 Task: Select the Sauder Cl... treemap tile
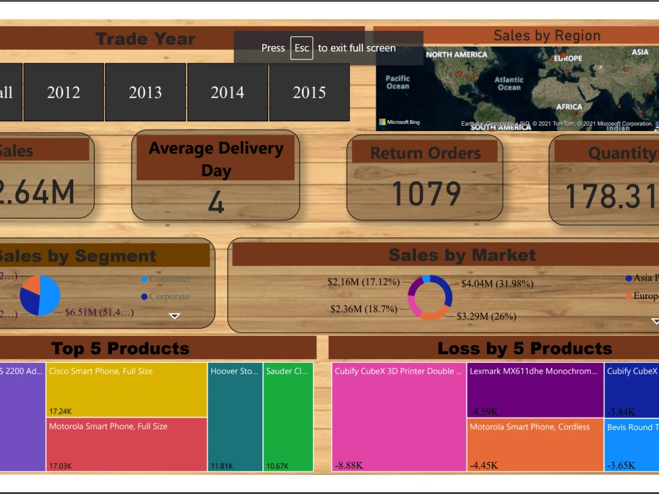[x=289, y=417]
